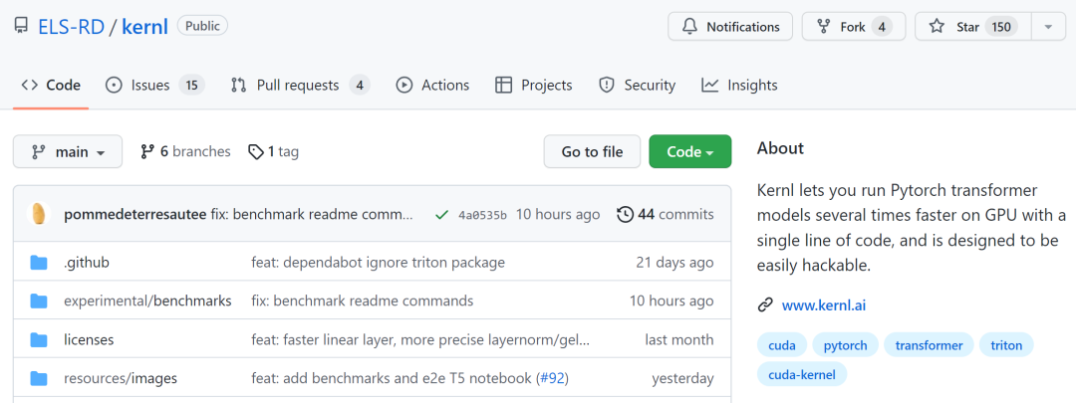Open the Notifications bell button
The image size is (1076, 403).
click(730, 27)
